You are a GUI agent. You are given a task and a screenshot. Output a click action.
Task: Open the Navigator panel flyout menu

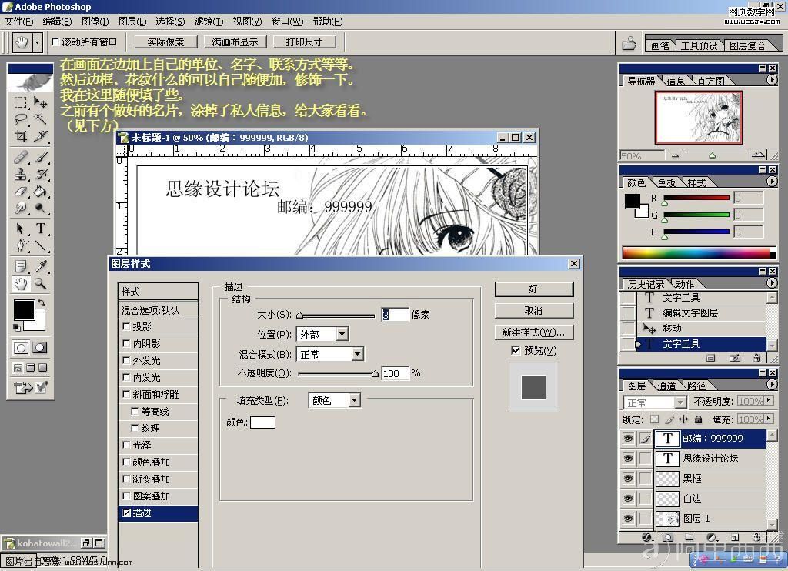point(771,80)
